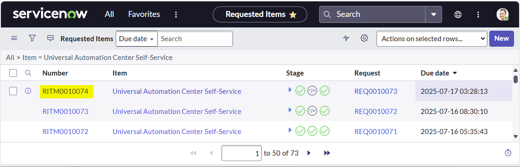Click the vertical scrollbar thumb
Image resolution: width=520 pixels, height=167 pixels.
click(515, 79)
